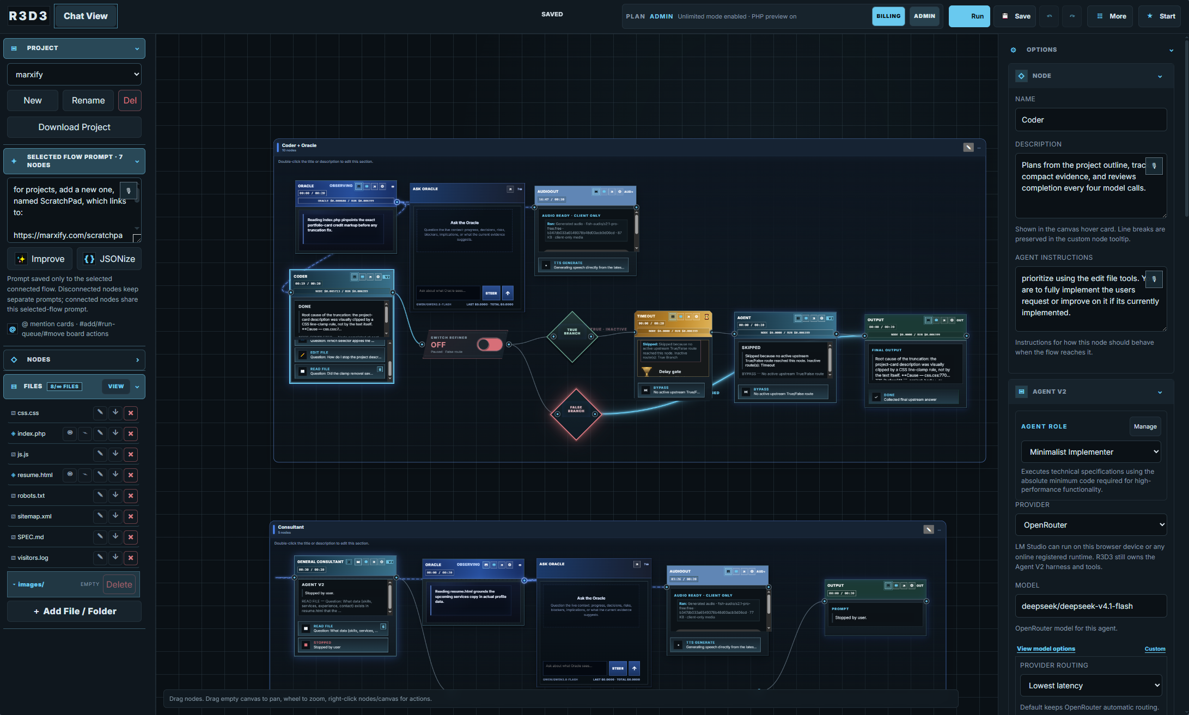Toggle the VIEW button in Files header
This screenshot has width=1189, height=715.
[116, 387]
